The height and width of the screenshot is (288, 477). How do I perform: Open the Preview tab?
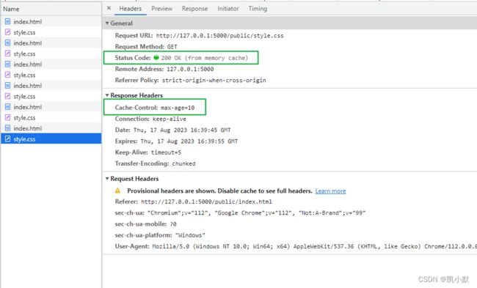[161, 9]
